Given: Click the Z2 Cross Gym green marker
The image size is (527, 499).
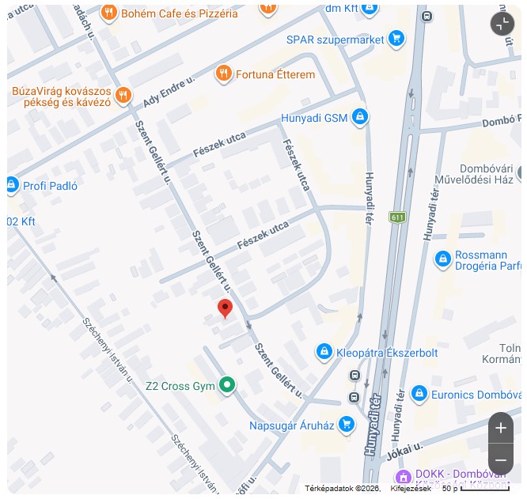Looking at the screenshot, I should [227, 385].
